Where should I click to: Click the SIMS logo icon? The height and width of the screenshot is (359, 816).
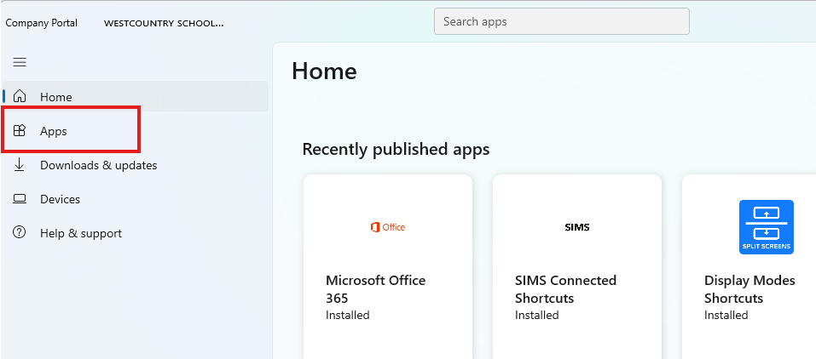pos(577,227)
